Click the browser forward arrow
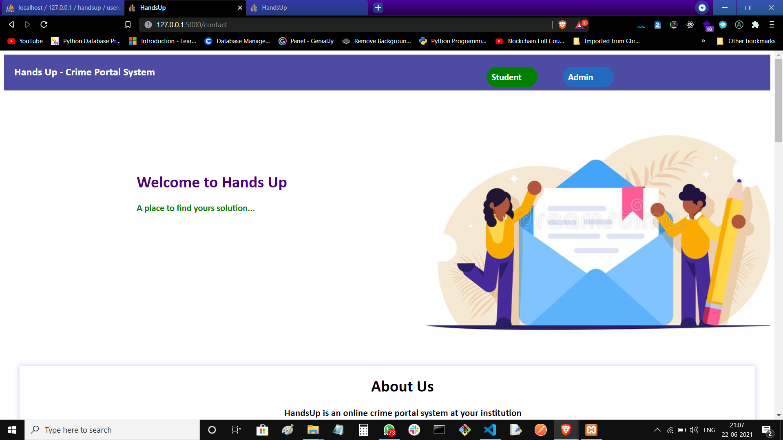The height and width of the screenshot is (440, 783). tap(28, 25)
